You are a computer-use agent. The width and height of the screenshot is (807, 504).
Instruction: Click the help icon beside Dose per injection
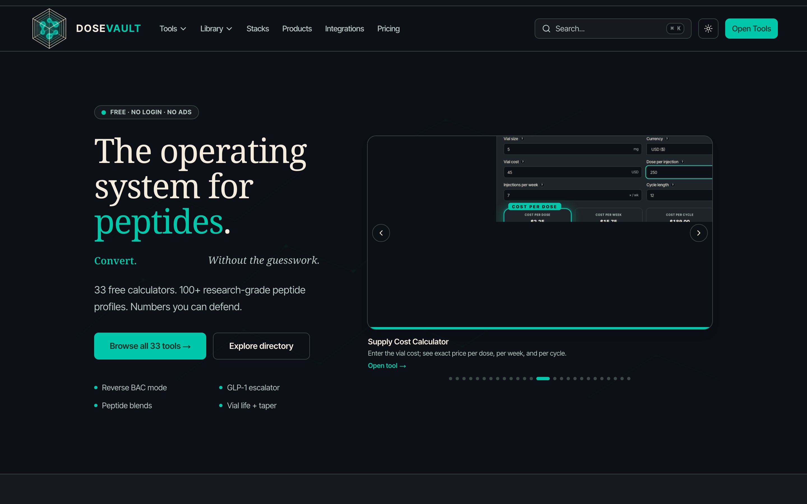tap(682, 162)
